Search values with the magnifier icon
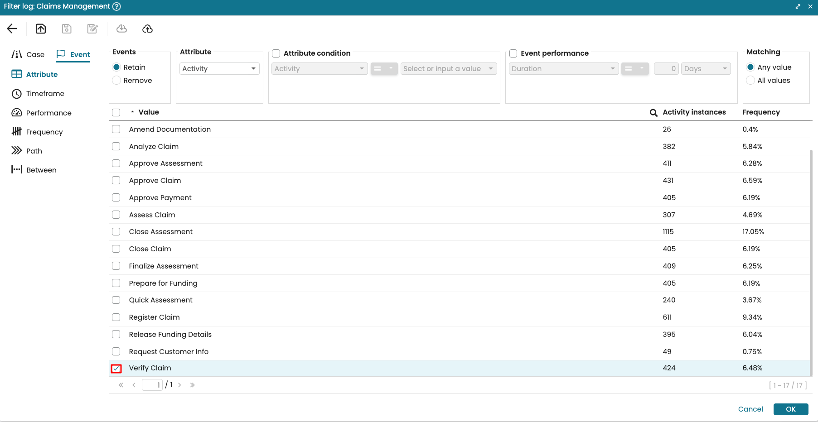This screenshot has height=422, width=818. coord(653,112)
